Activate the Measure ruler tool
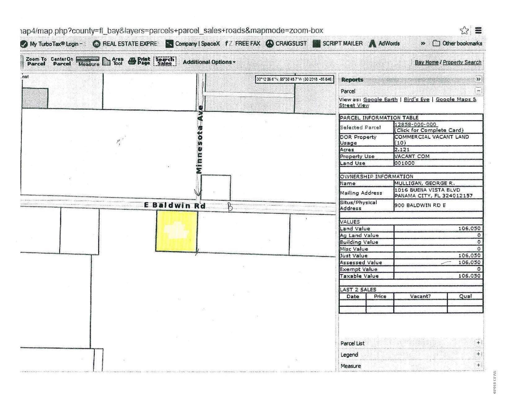Screen dimensions: 511x395 click(x=88, y=60)
